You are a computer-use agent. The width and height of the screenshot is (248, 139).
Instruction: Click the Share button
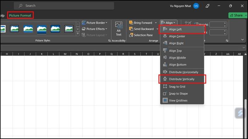click(x=236, y=15)
